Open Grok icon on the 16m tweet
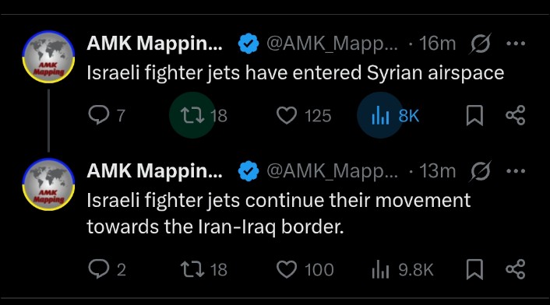This screenshot has width=550, height=305. point(480,44)
